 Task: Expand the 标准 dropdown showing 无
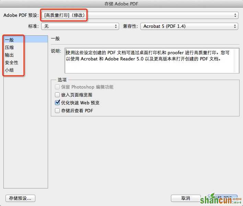[x=80, y=26]
